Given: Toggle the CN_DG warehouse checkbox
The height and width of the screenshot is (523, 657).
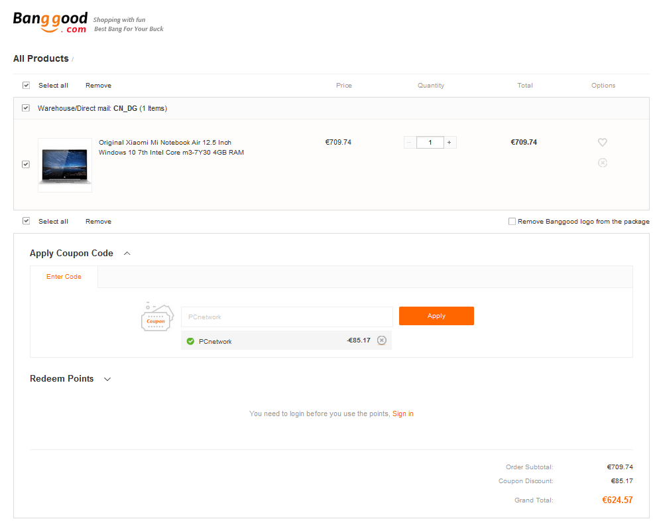Looking at the screenshot, I should click(x=26, y=108).
